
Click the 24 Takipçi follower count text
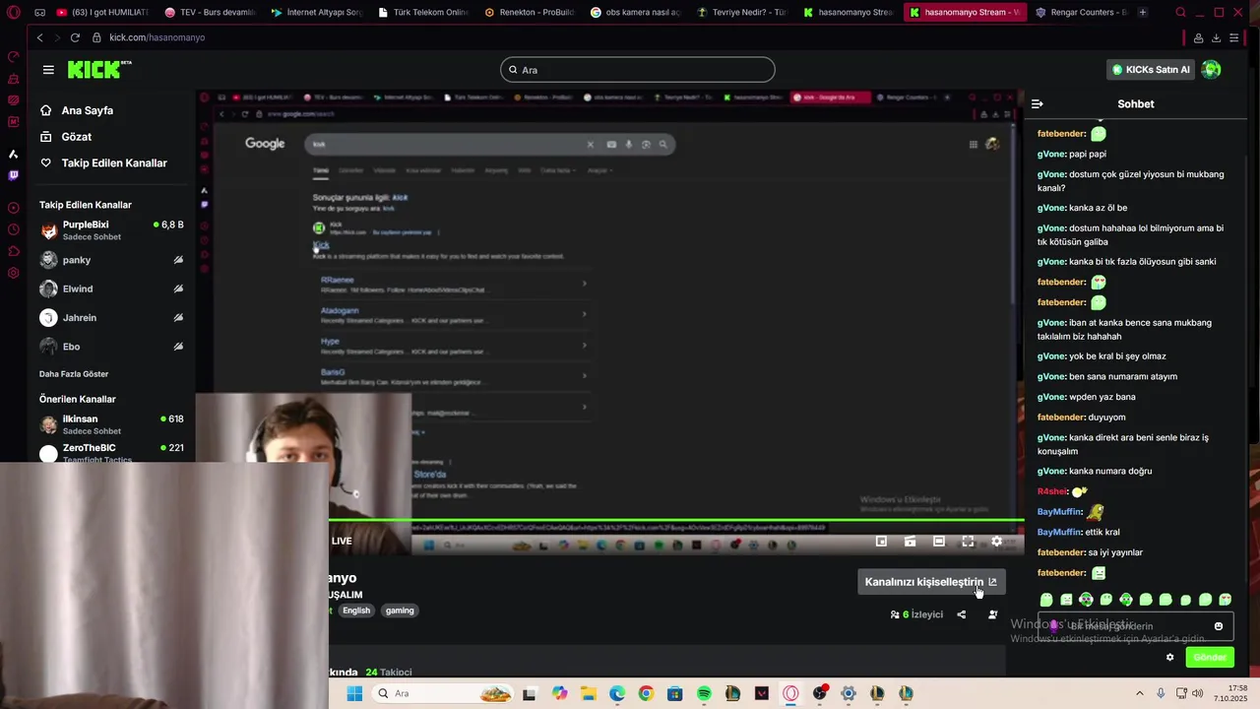click(389, 672)
